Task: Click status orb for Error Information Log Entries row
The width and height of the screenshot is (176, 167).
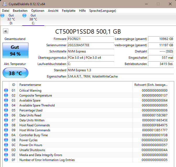Action: click(6, 160)
